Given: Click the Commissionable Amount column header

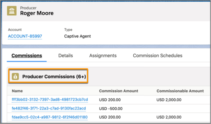Looking at the screenshot, I should click(180, 91).
